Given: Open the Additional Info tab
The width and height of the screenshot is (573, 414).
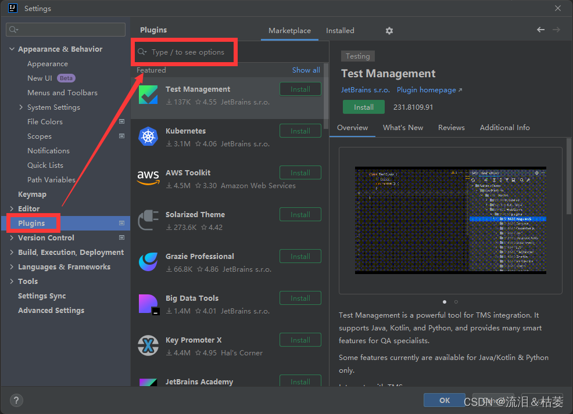Looking at the screenshot, I should 504,128.
